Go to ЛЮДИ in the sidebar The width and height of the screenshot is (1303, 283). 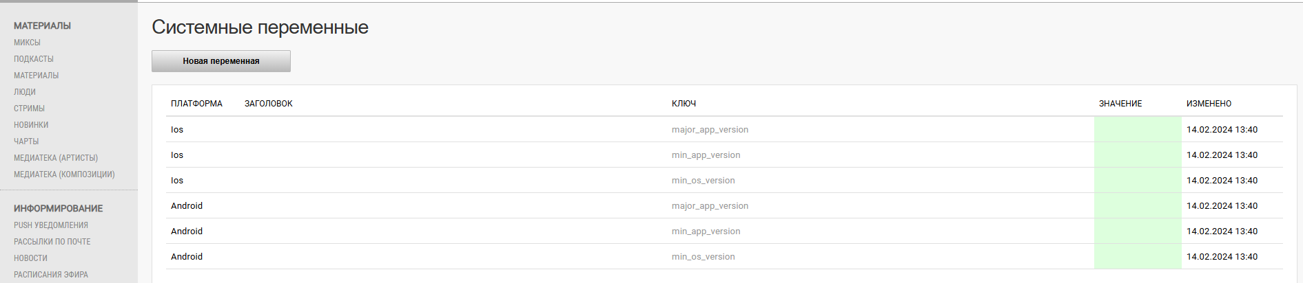25,92
